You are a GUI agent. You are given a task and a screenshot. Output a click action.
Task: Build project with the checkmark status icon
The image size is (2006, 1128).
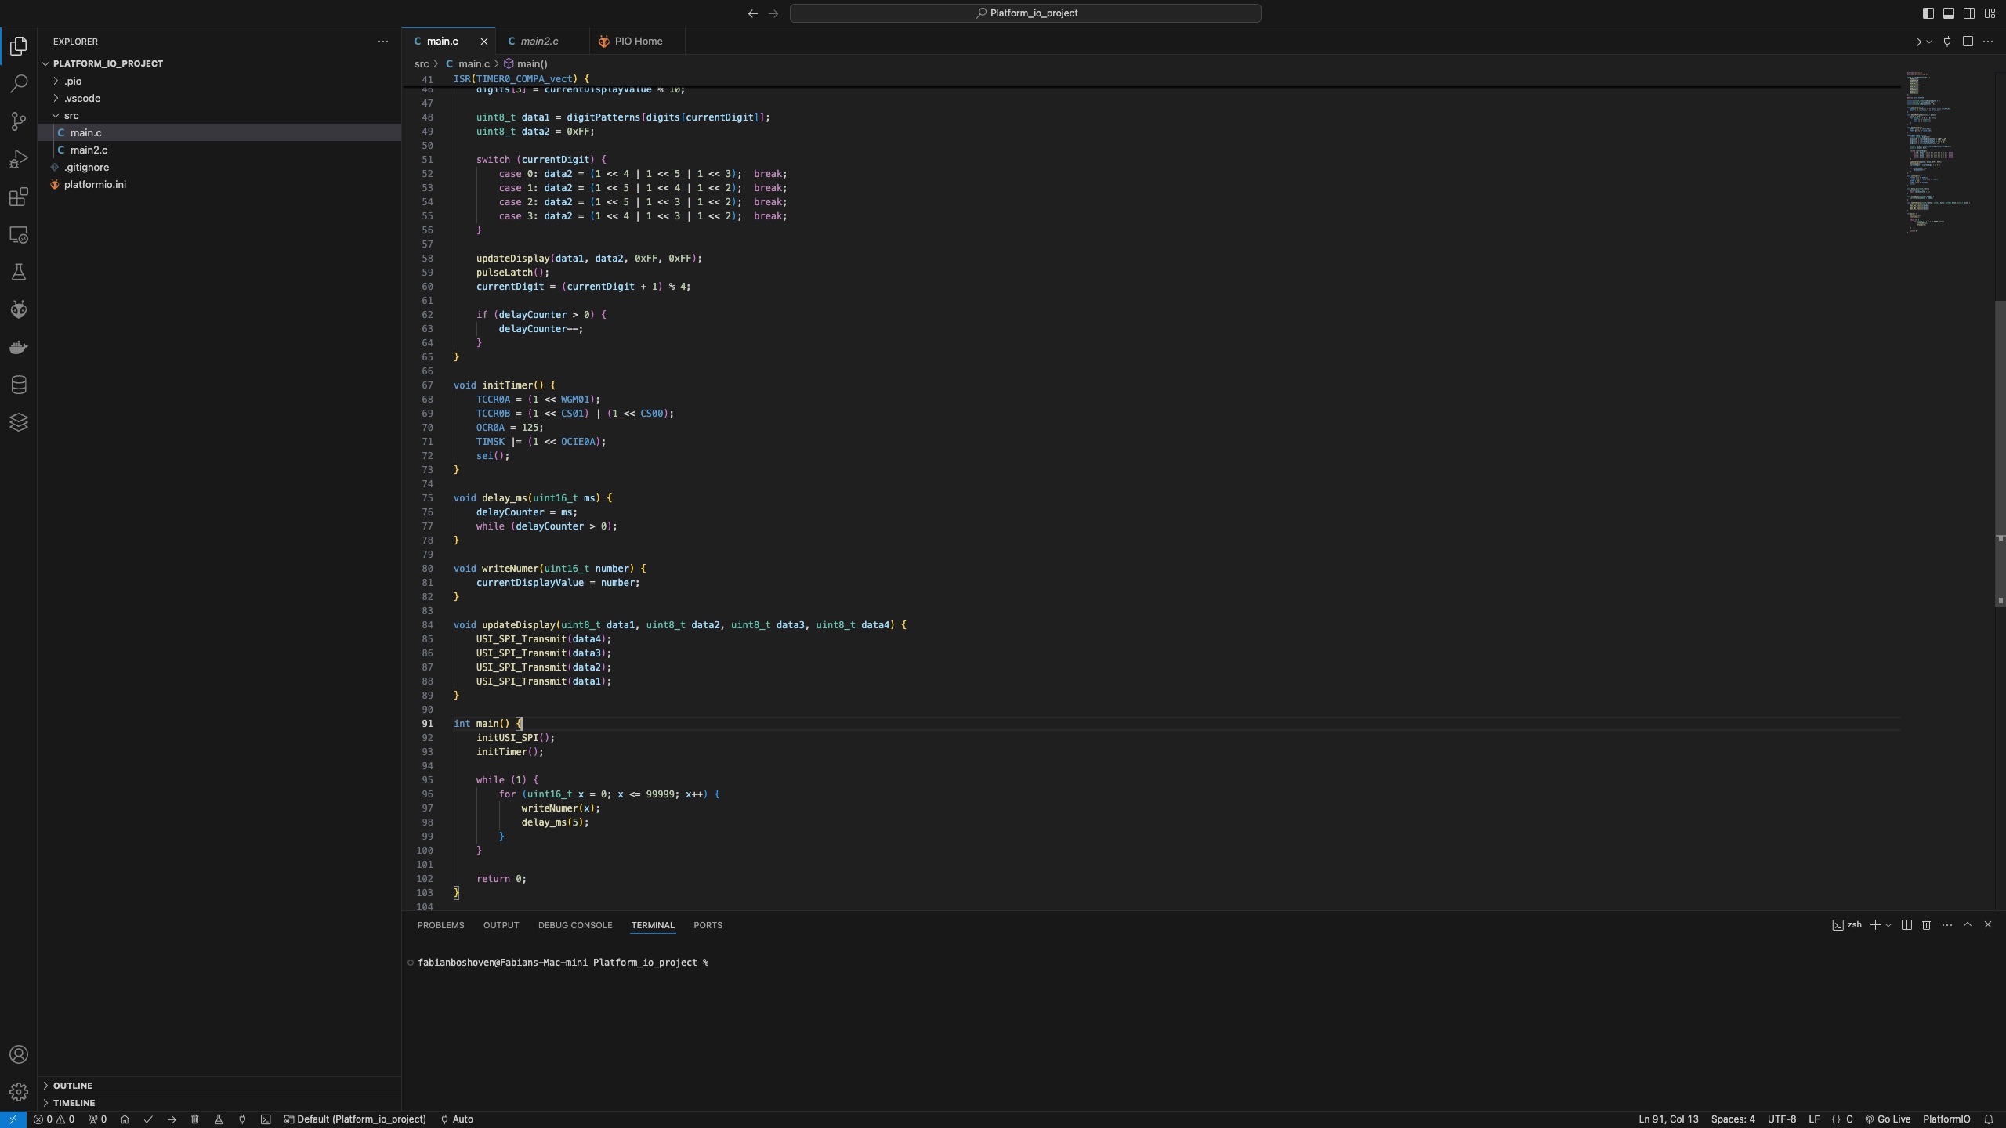148,1119
